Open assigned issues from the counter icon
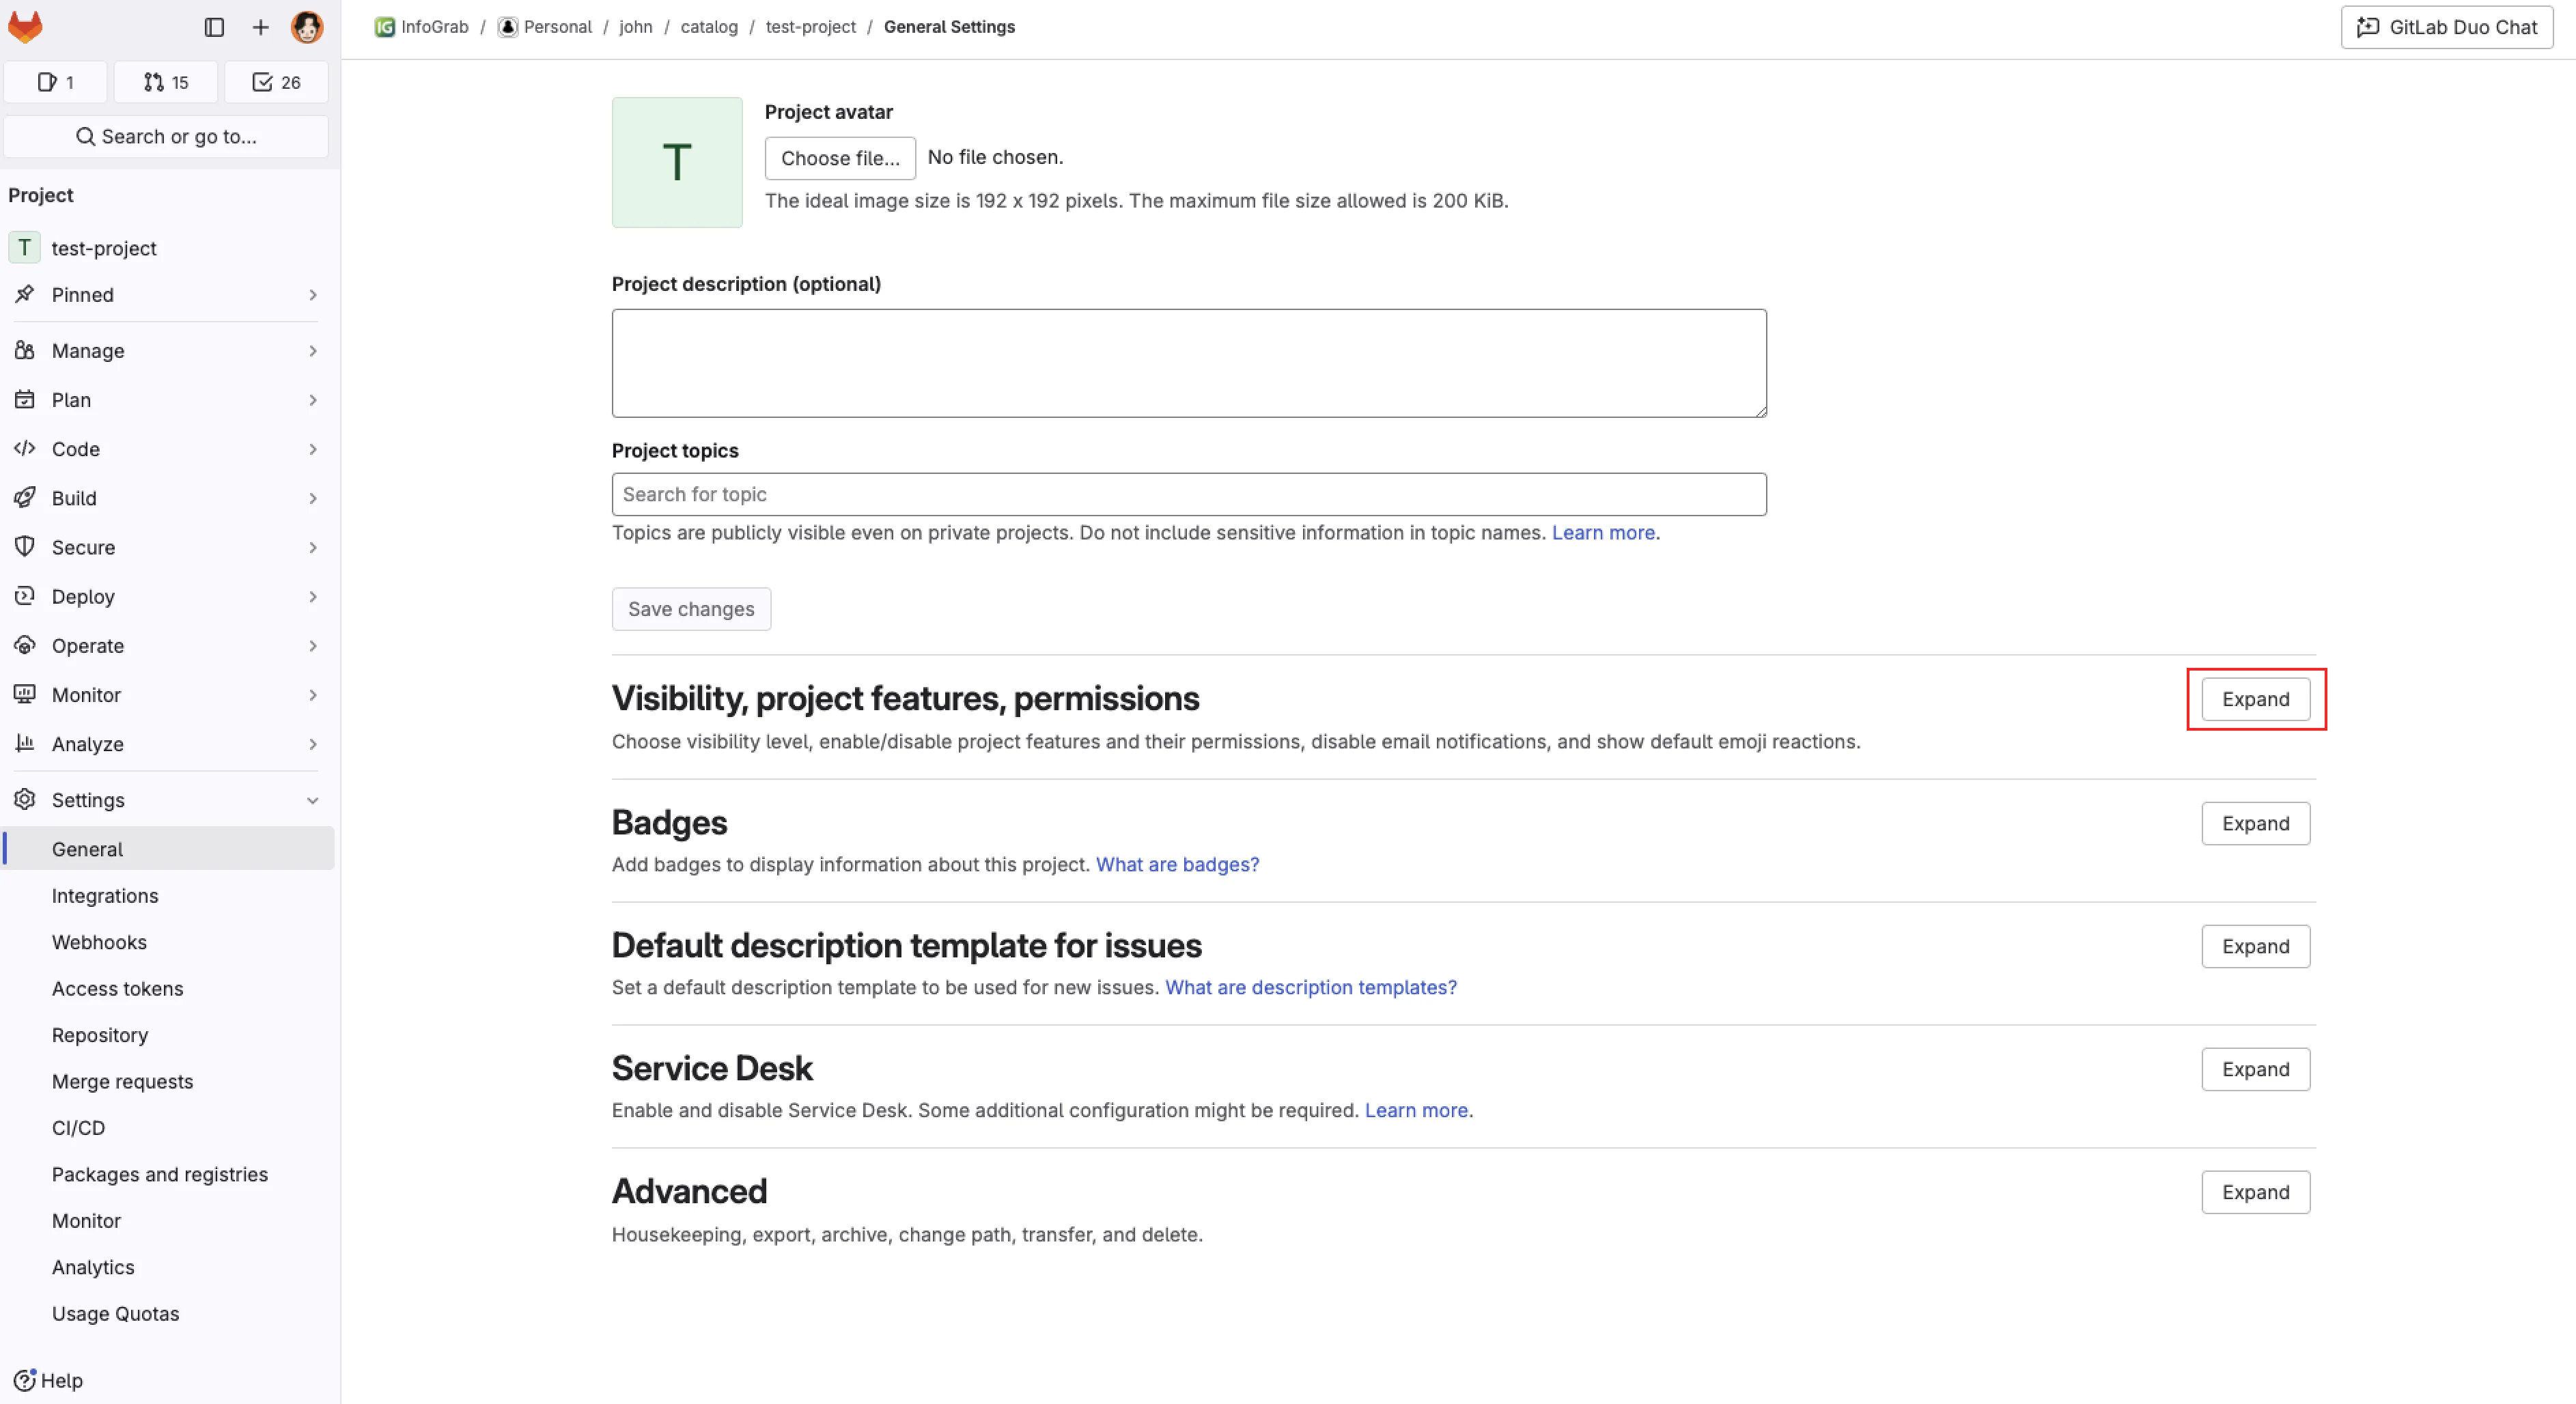 coord(56,82)
